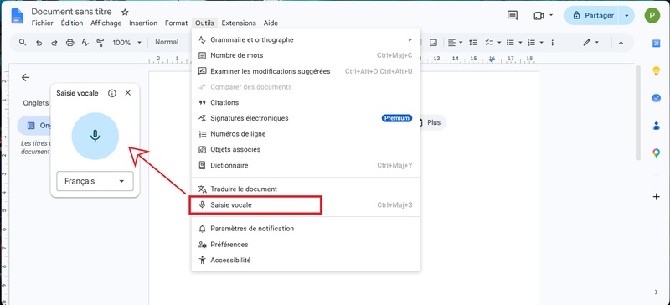This screenshot has width=670, height=305.
Task: Click the numbered list icon
Action: pyautogui.click(x=532, y=43)
